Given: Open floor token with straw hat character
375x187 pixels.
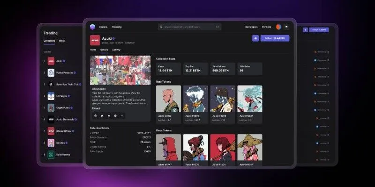Looking at the screenshot, I should tap(250, 150).
